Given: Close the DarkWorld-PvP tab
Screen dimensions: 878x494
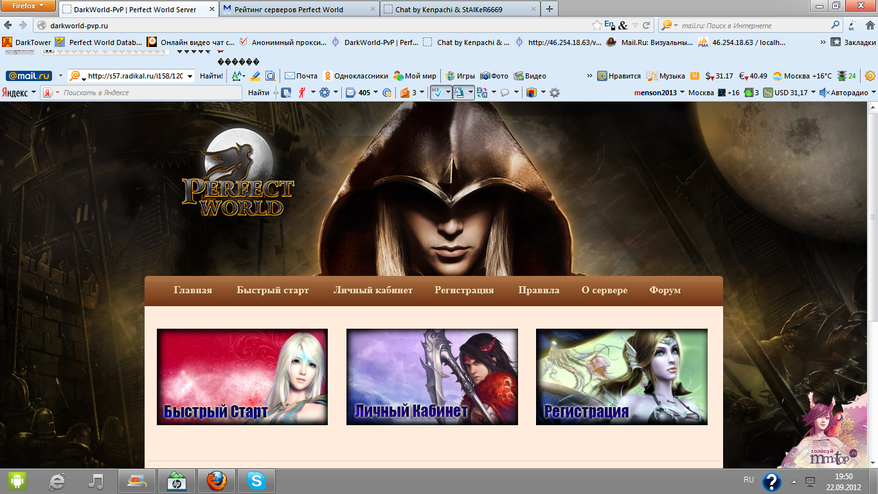Looking at the screenshot, I should click(x=211, y=10).
